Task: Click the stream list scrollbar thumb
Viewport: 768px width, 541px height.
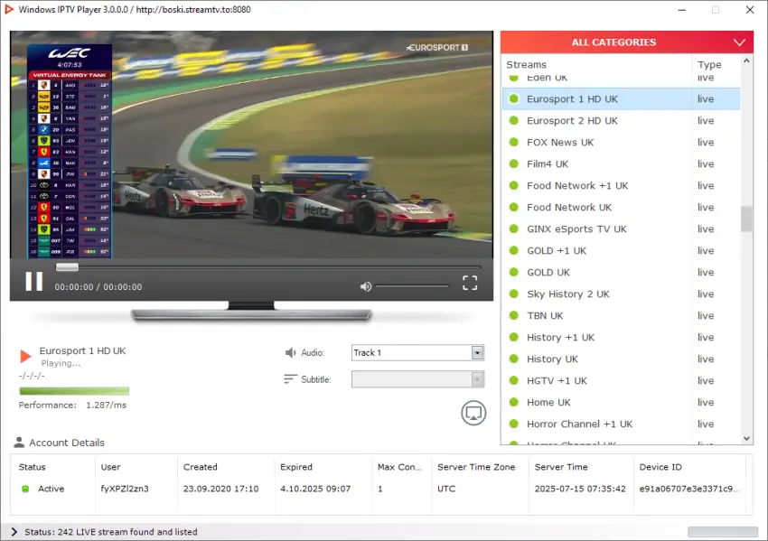Action: (x=746, y=219)
